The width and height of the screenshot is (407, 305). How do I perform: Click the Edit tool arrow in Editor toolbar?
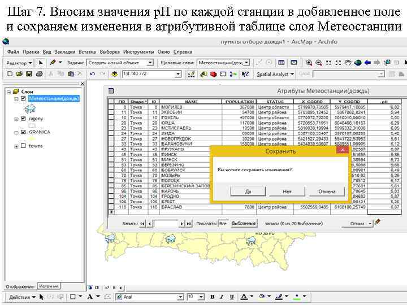tap(41, 63)
